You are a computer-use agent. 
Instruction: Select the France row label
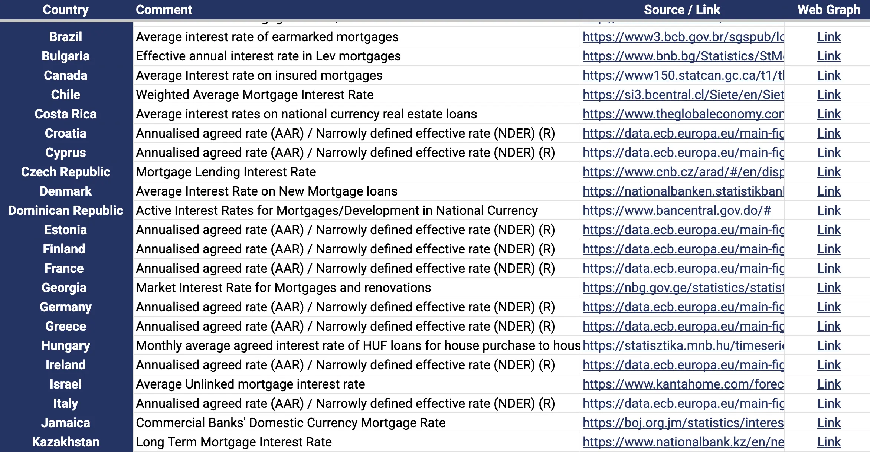click(x=66, y=268)
